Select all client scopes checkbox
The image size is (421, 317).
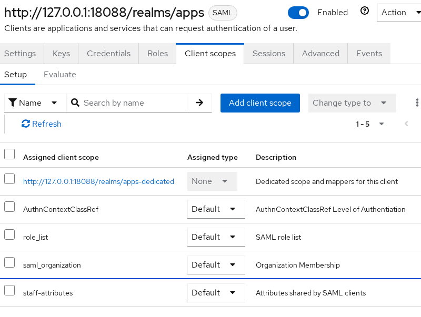click(x=9, y=154)
